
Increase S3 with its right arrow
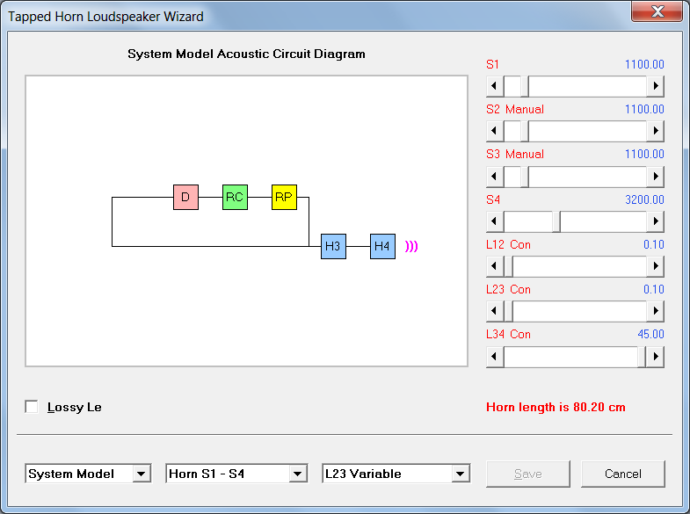point(655,177)
